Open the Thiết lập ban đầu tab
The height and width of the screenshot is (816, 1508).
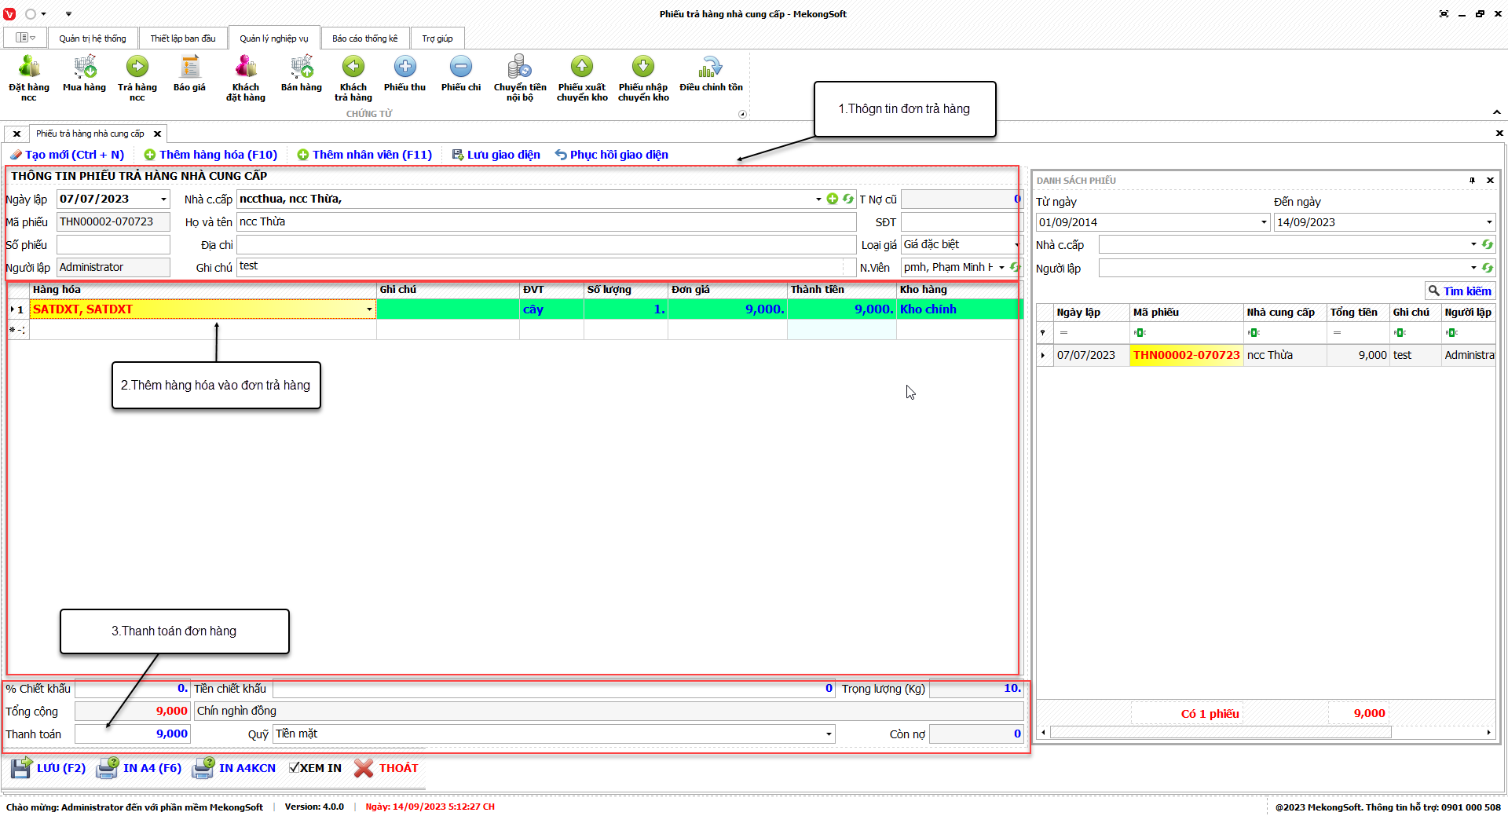[x=183, y=38]
